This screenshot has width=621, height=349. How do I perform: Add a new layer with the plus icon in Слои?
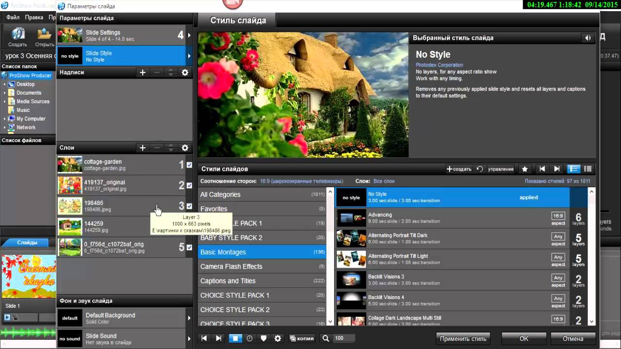pos(143,148)
